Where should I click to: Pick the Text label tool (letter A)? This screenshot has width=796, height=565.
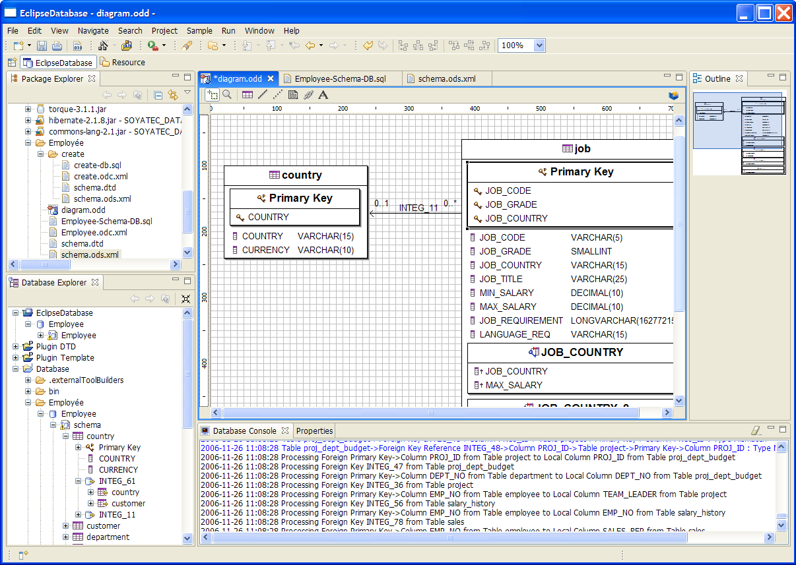pos(323,94)
